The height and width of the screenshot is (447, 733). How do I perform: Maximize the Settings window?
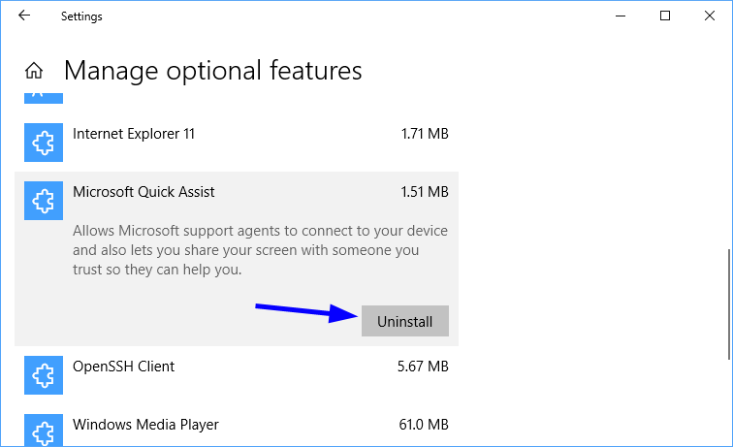click(x=665, y=16)
